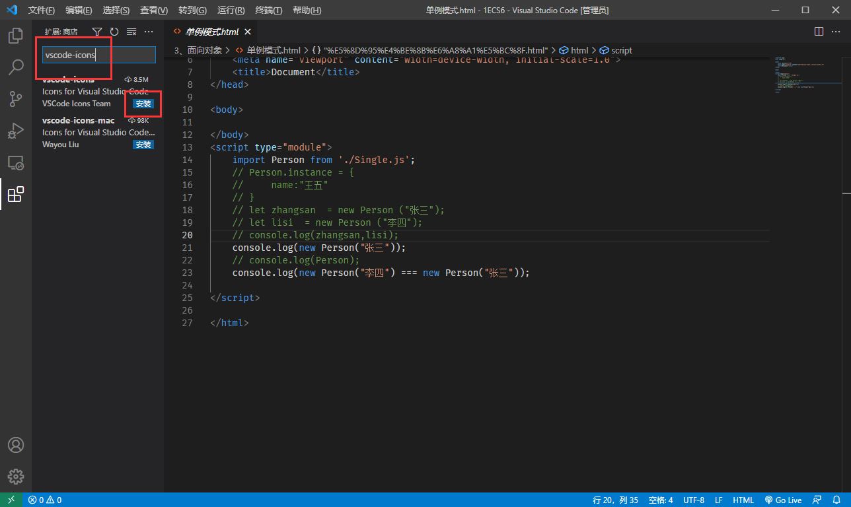Change language mode HTML in the status bar
The width and height of the screenshot is (851, 507).
click(x=743, y=500)
